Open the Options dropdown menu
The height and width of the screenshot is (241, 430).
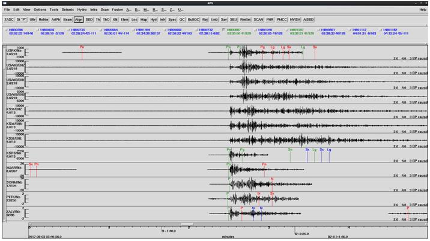(x=40, y=10)
